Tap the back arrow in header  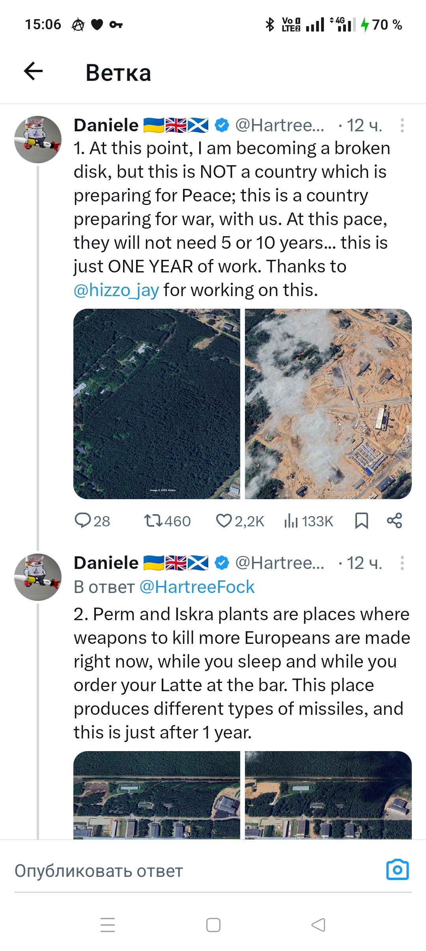[x=34, y=71]
